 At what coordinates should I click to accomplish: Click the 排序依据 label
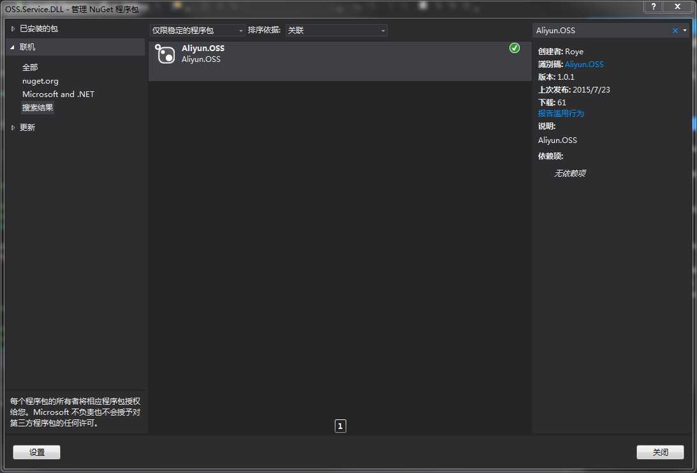pyautogui.click(x=264, y=30)
